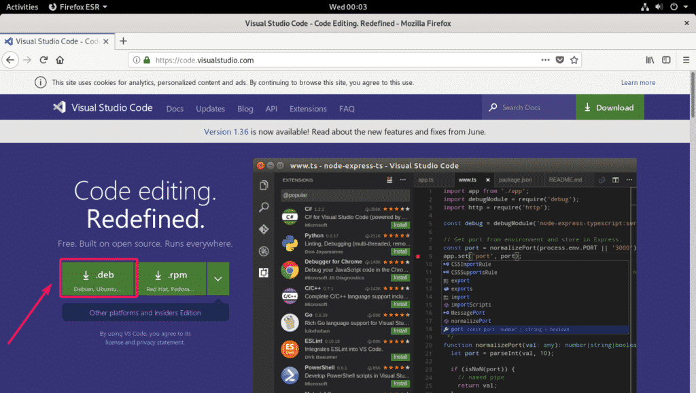This screenshot has width=696, height=393.
Task: Click Other platforms and Insiders Edition
Action: [145, 313]
